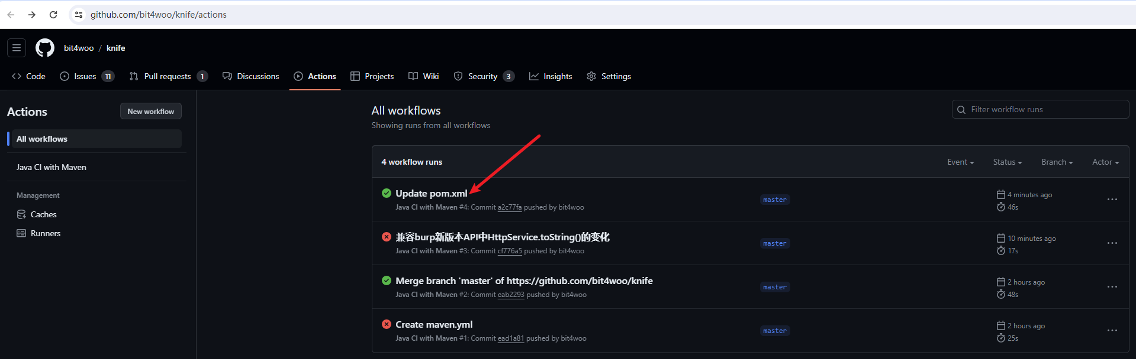Click the red failure icon for HttpService.toString run
The image size is (1136, 359).
(387, 237)
